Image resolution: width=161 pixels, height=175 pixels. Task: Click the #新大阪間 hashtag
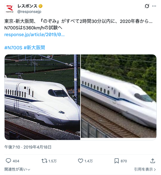[34, 48]
